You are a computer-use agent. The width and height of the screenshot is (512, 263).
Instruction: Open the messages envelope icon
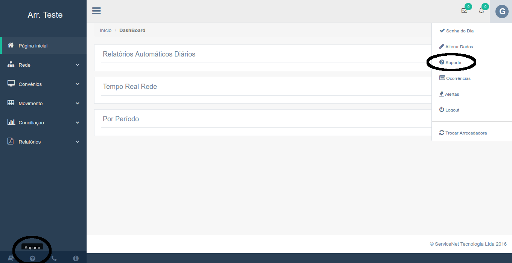pos(464,11)
